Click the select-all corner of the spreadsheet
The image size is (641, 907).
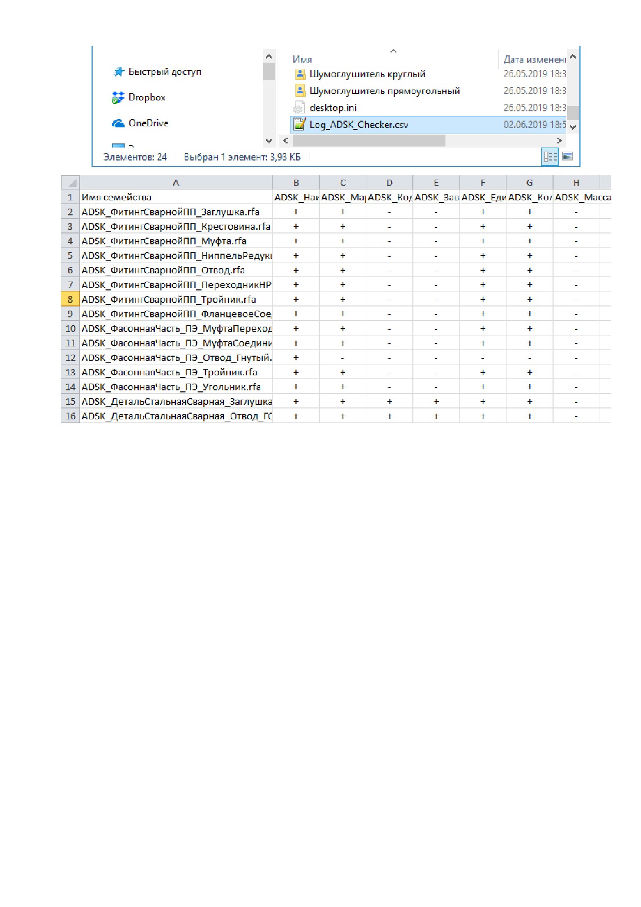pyautogui.click(x=70, y=182)
